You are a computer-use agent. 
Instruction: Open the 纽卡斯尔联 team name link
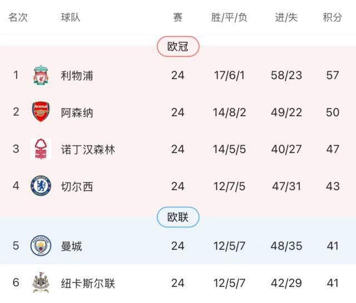[x=88, y=283]
